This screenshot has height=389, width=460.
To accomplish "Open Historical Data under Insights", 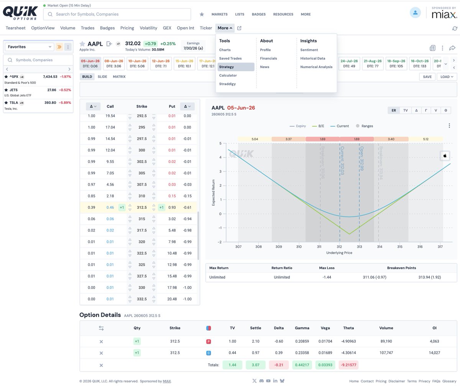I will [x=313, y=59].
